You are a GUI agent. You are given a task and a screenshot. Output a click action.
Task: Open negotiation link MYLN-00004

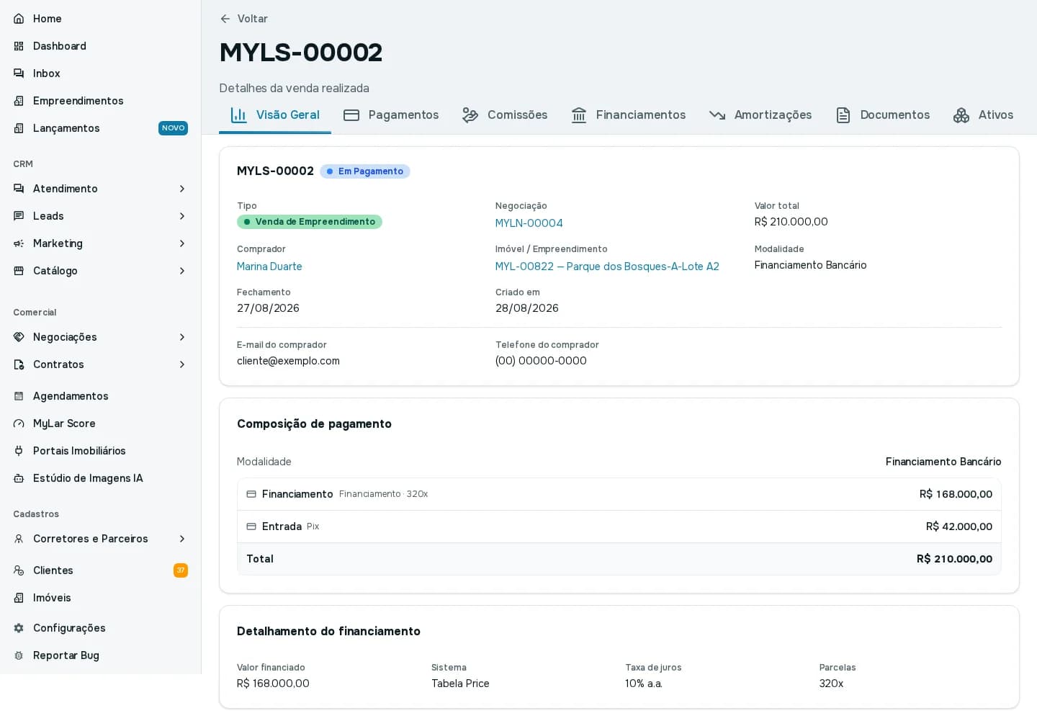tap(529, 223)
